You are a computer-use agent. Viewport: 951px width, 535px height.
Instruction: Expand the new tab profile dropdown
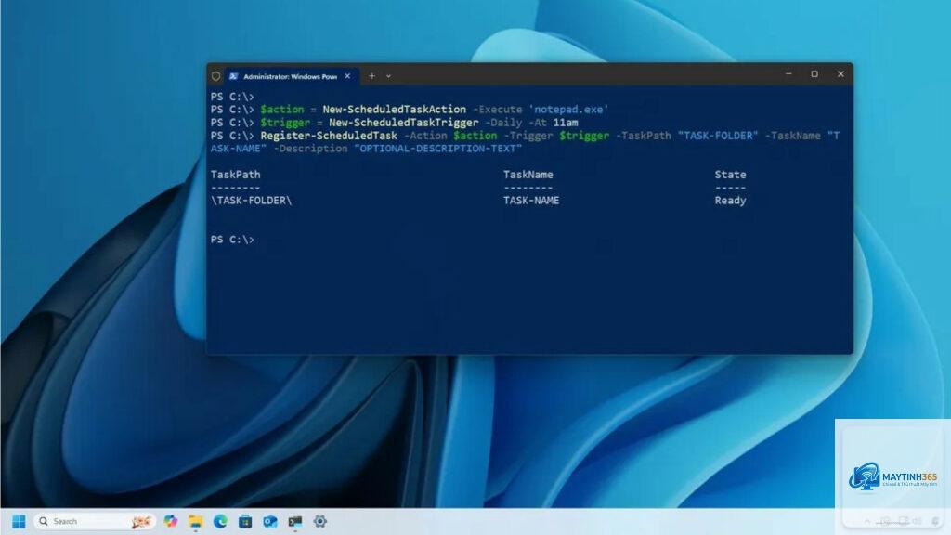pos(389,76)
